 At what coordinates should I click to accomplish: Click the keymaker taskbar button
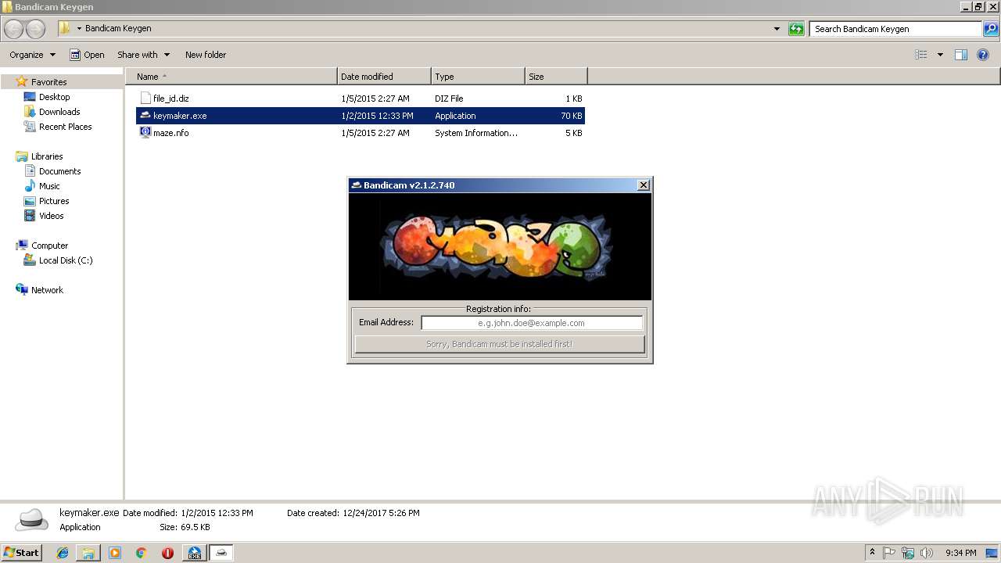[x=221, y=553]
